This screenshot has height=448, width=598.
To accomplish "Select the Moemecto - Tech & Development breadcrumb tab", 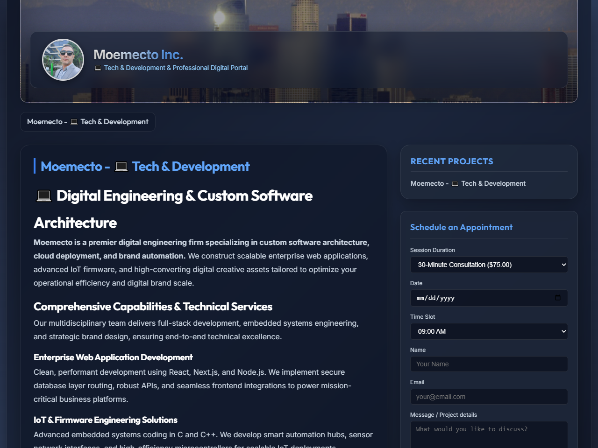I will point(88,122).
